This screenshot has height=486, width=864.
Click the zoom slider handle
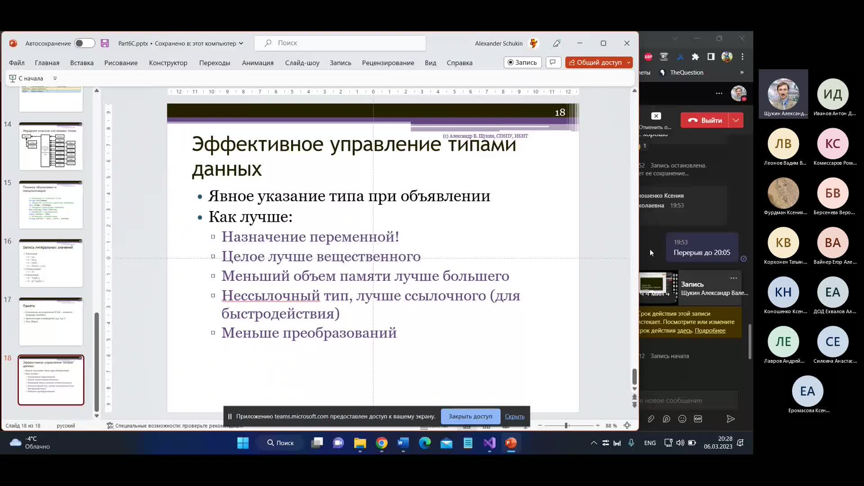(567, 425)
